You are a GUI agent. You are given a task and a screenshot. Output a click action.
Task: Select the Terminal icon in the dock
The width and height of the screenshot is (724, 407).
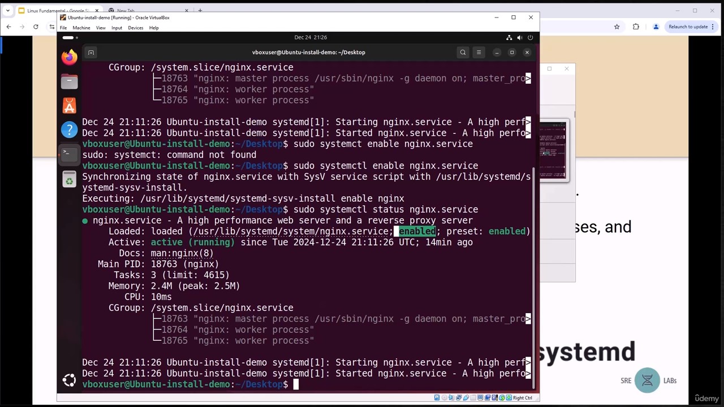(x=69, y=154)
